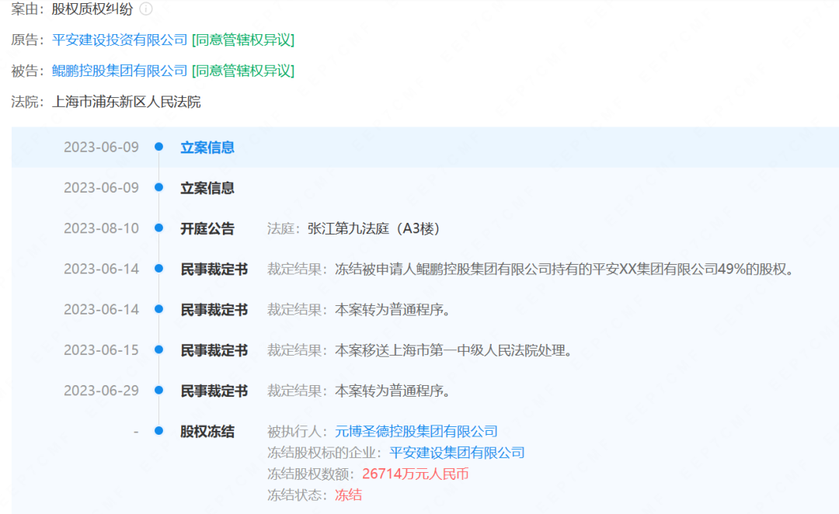This screenshot has width=839, height=514.
Task: Open defendant link 鲲鹏控股集团有限公司
Action: (x=120, y=71)
